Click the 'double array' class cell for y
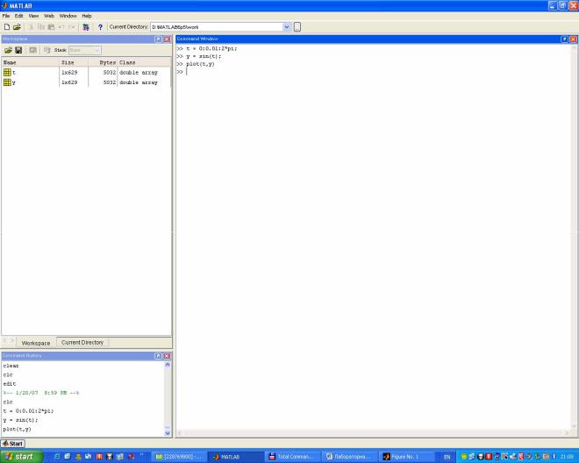 tap(139, 82)
